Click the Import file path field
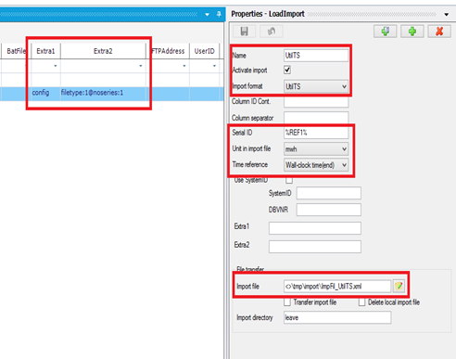The height and width of the screenshot is (359, 456). [x=337, y=286]
